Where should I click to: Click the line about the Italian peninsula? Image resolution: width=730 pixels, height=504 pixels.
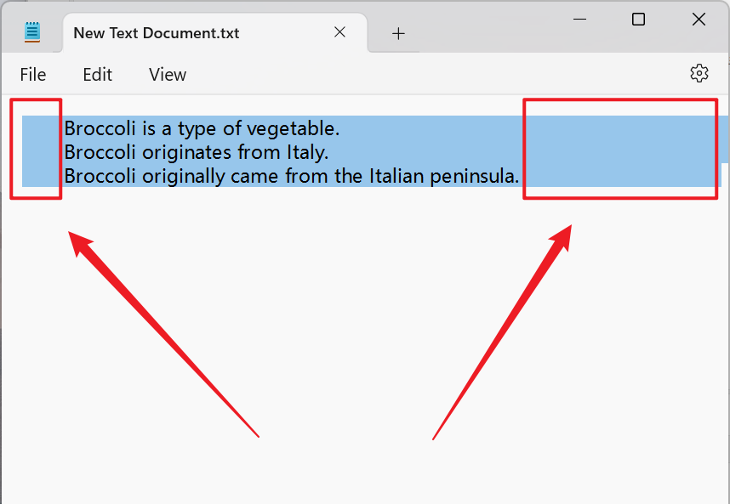292,176
